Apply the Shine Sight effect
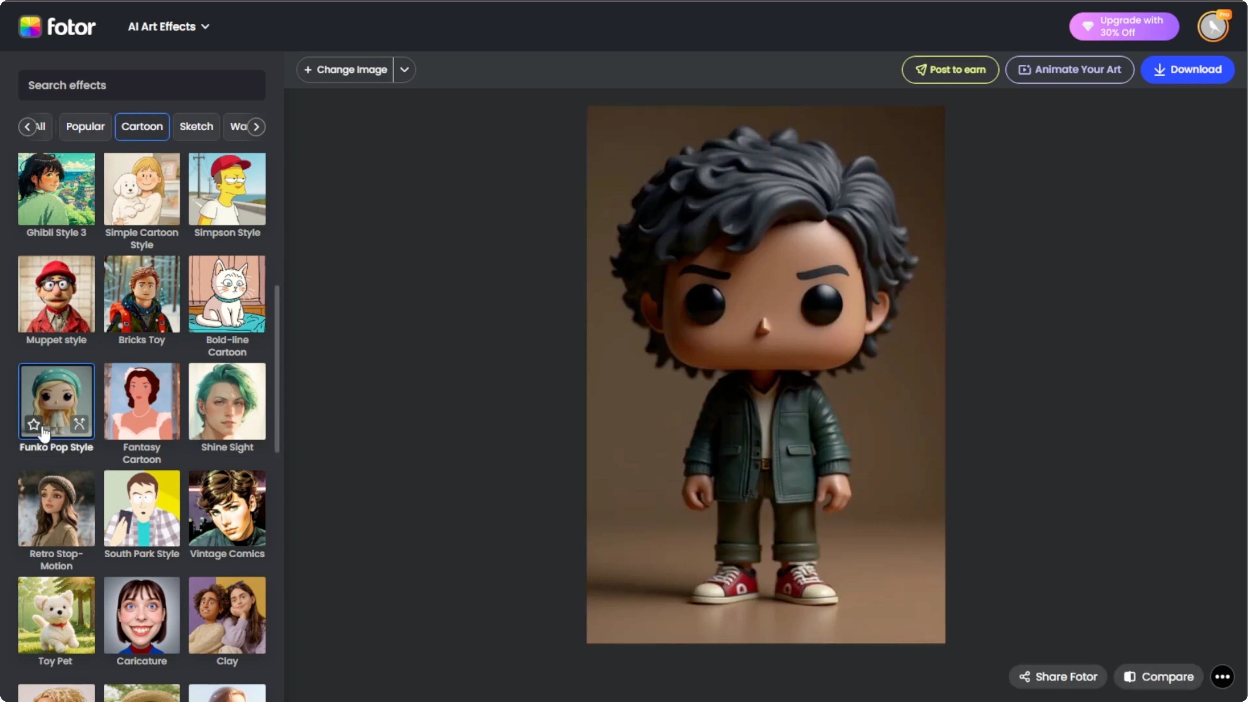Image resolution: width=1248 pixels, height=702 pixels. click(227, 401)
